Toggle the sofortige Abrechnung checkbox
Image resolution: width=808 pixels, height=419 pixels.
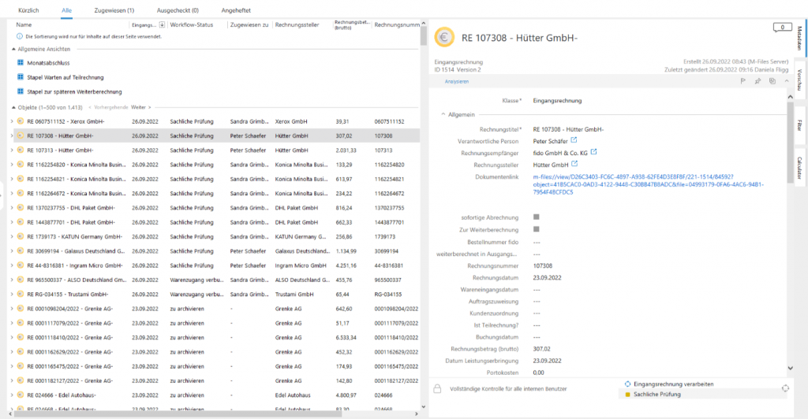pos(537,217)
